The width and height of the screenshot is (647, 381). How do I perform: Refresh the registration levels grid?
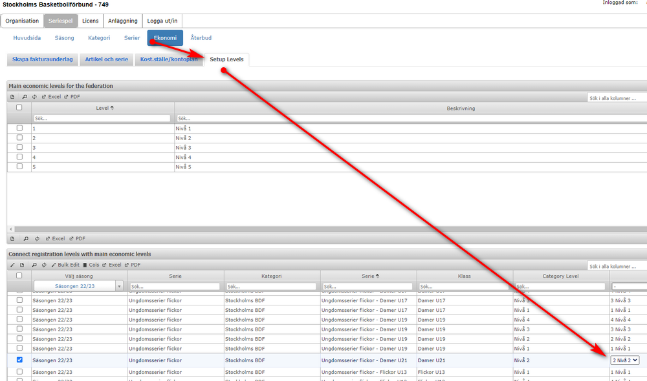point(44,265)
